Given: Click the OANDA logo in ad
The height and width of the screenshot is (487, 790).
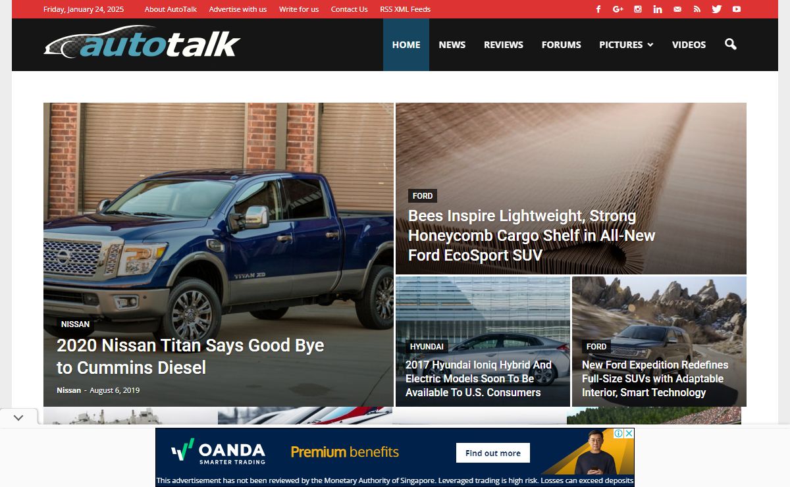Looking at the screenshot, I should click(218, 452).
